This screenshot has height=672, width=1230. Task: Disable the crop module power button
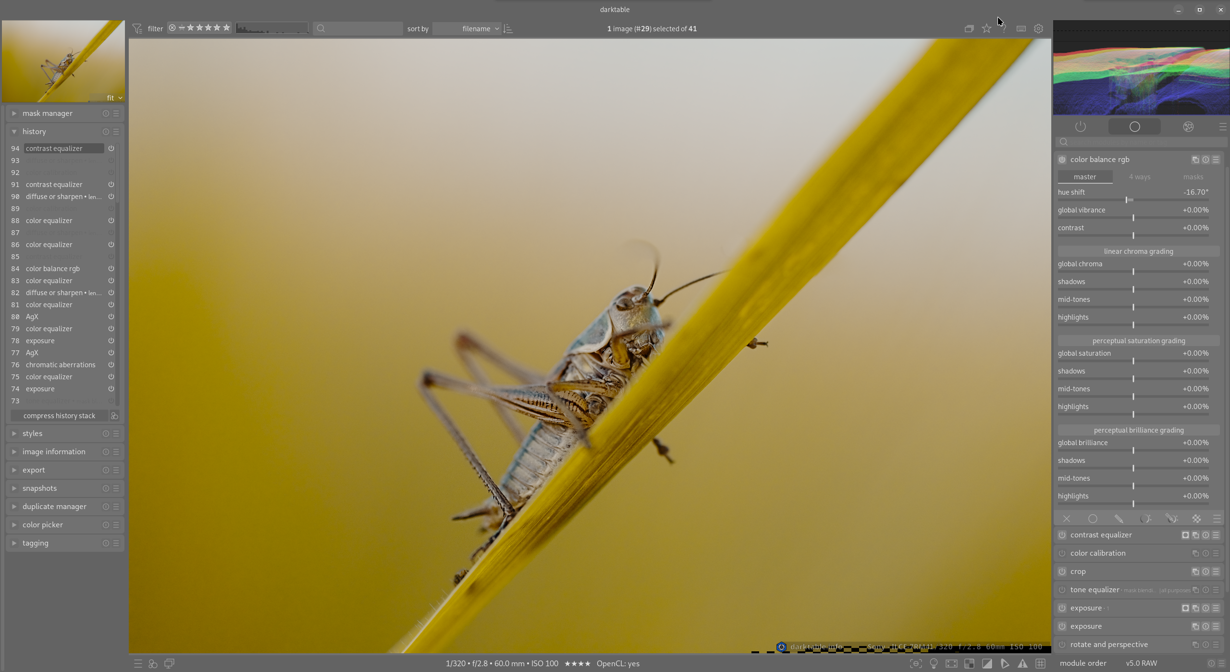point(1062,572)
